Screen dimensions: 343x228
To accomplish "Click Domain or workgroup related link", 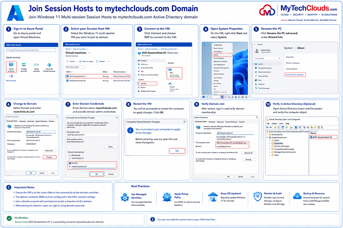I will [293, 63].
